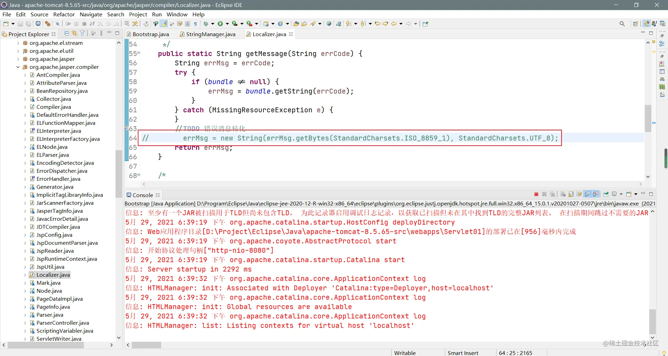The height and width of the screenshot is (356, 668).
Task: Terminate the running Bootstrap launch
Action: (536, 194)
